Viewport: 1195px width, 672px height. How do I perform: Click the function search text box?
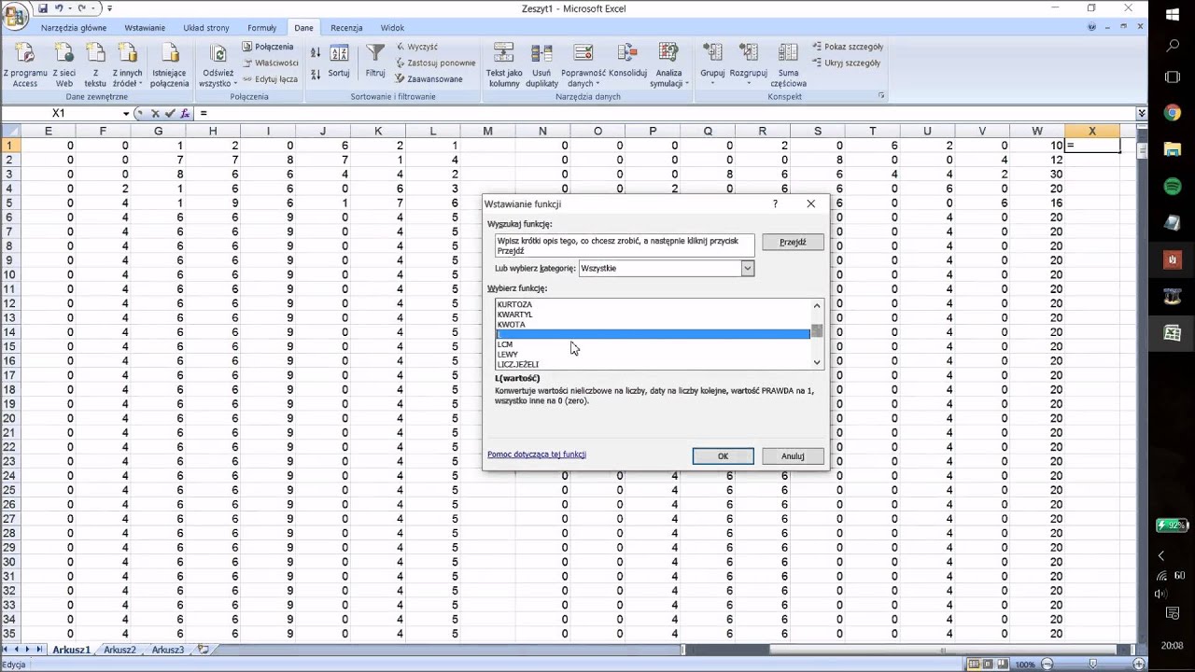coord(625,245)
